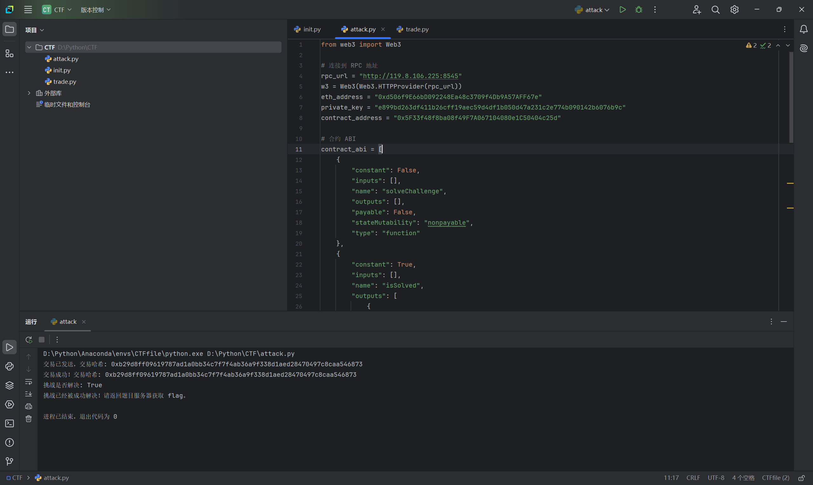Image resolution: width=813 pixels, height=485 pixels.
Task: Toggle soft-wrap in the run console
Action: tap(29, 382)
